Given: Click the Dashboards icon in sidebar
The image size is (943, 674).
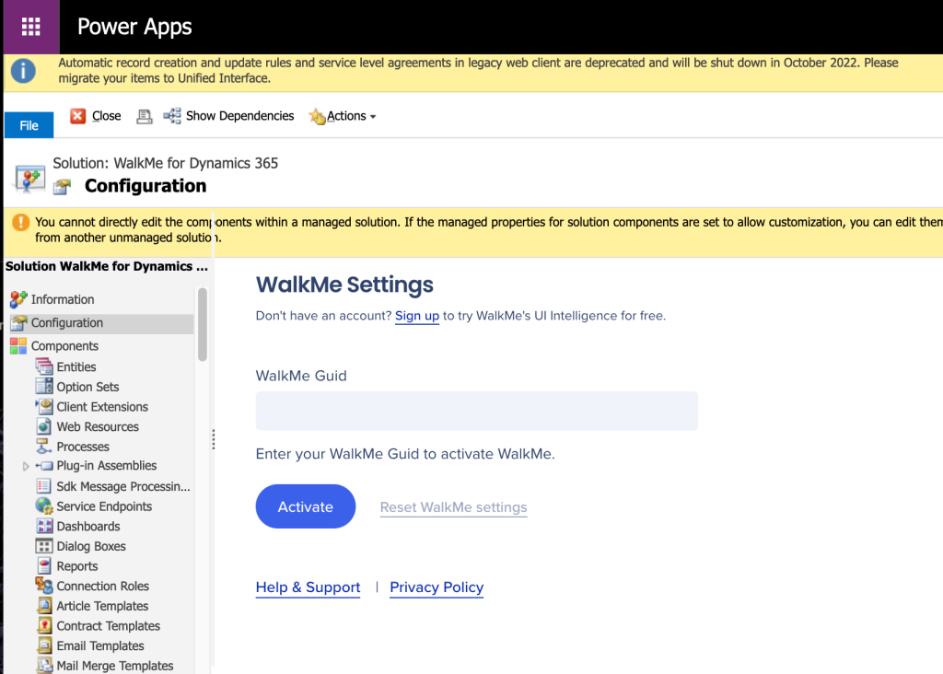Looking at the screenshot, I should 43,526.
